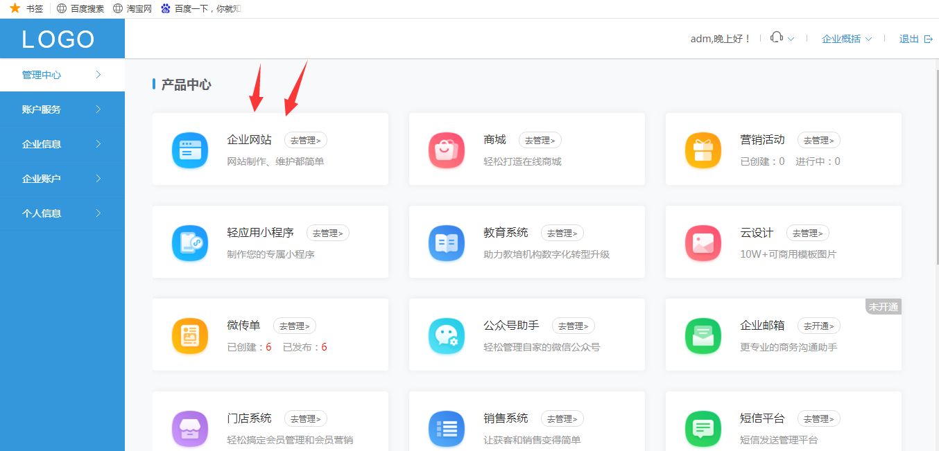Click the 营销活动 gift box icon
939x451 pixels.
pos(703,150)
